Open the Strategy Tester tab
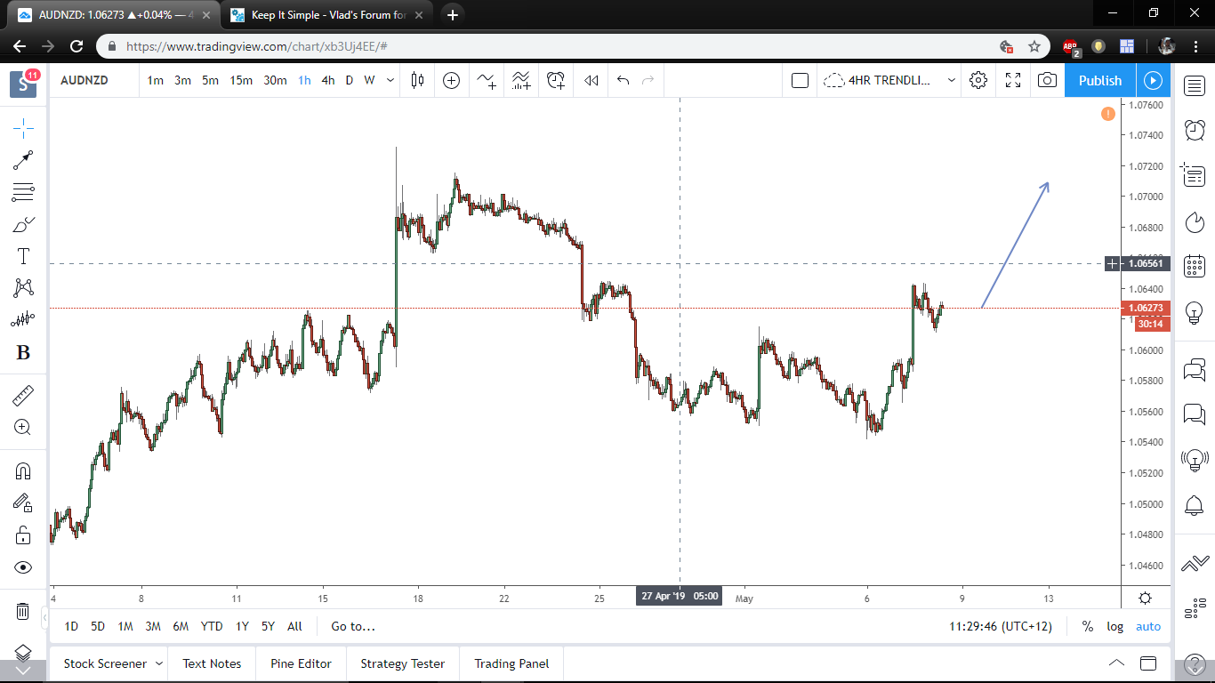The height and width of the screenshot is (683, 1215). coord(402,663)
